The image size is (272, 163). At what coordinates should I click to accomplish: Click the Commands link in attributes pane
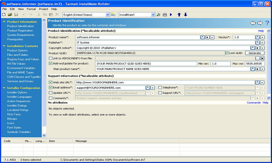[x=254, y=103]
